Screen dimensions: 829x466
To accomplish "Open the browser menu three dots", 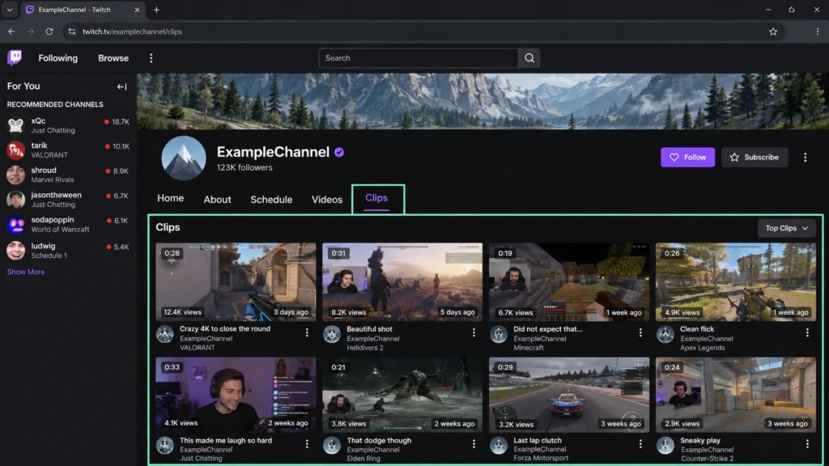I will point(818,32).
